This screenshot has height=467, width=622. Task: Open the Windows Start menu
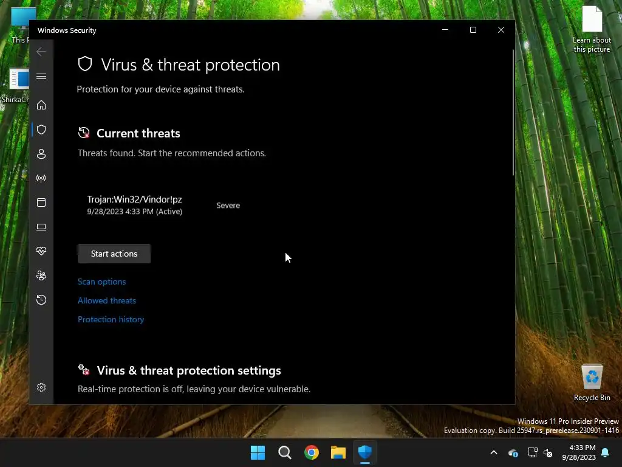[258, 452]
